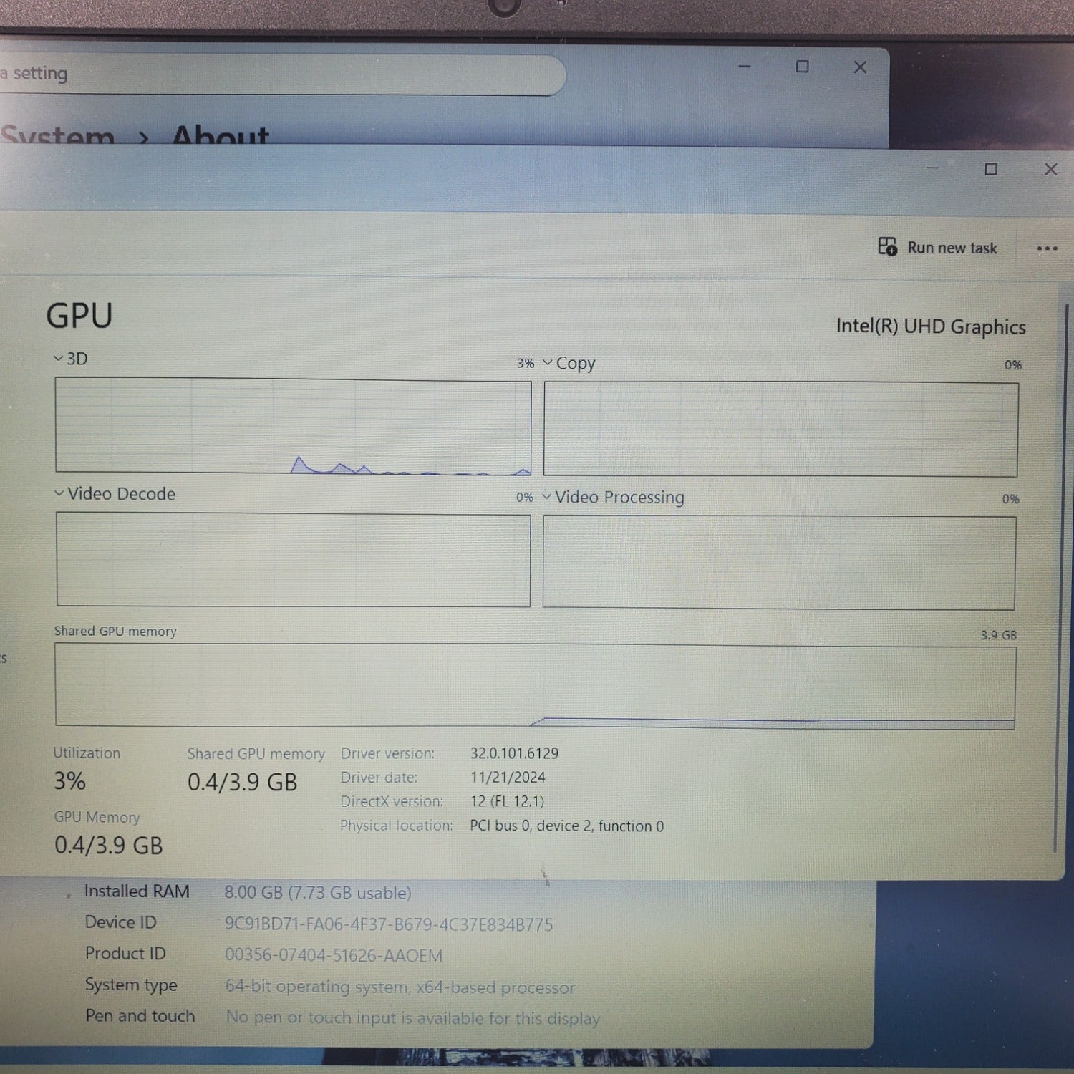The image size is (1074, 1074).
Task: Select the System type value text
Action: (x=400, y=987)
